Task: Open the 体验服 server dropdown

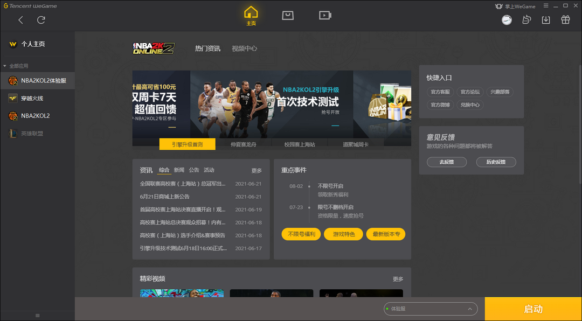Action: [431, 309]
